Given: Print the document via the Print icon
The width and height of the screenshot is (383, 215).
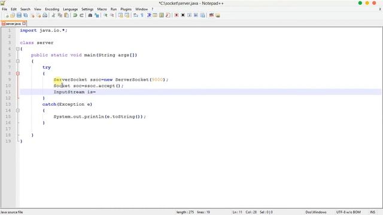Looking at the screenshot, I should click(x=45, y=16).
